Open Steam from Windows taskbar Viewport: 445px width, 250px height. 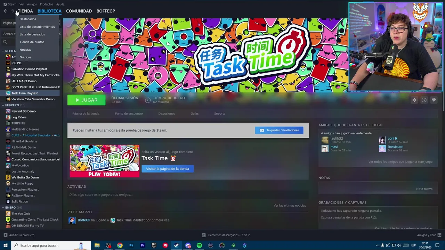pyautogui.click(x=176, y=245)
